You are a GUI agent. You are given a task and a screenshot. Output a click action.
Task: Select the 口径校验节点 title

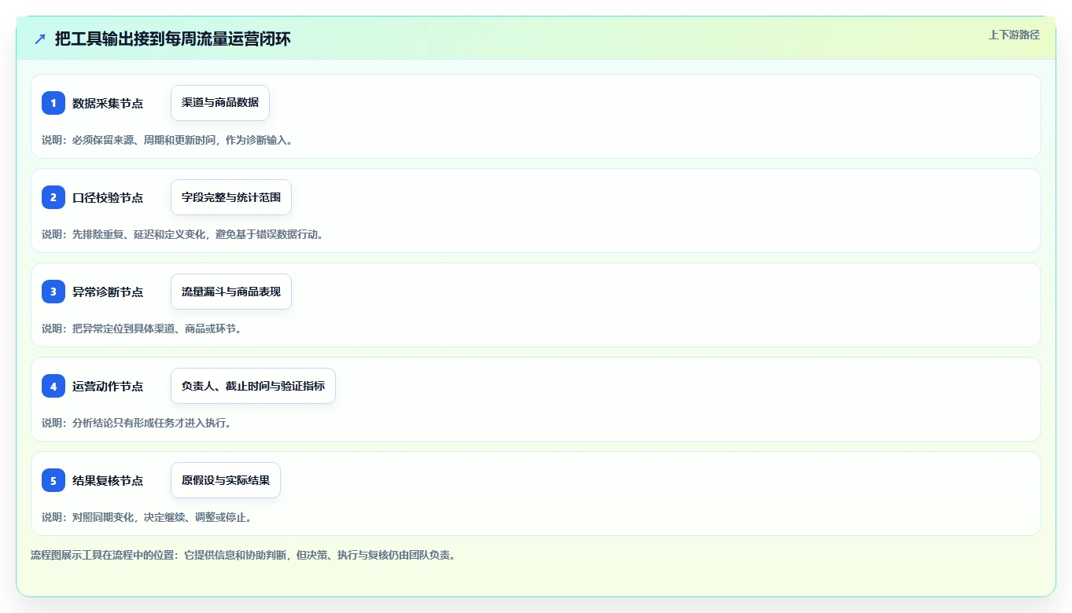[x=108, y=197]
